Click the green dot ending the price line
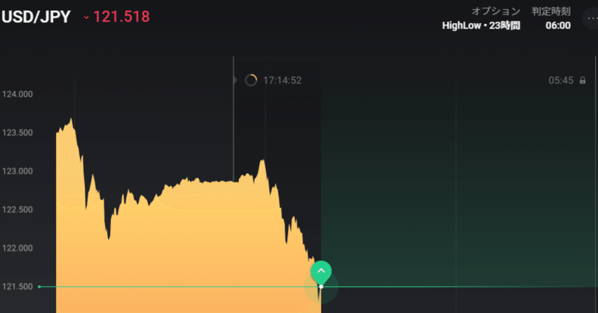Screen dimensions: 598x313 point(39,286)
